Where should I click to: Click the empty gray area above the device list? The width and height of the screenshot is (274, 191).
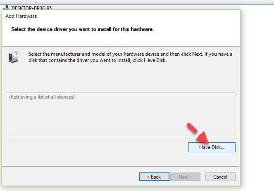coord(121,78)
